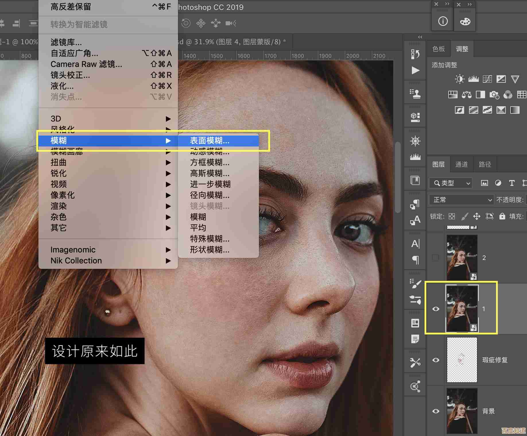Click the lock transparent pixels icon

coord(452,217)
